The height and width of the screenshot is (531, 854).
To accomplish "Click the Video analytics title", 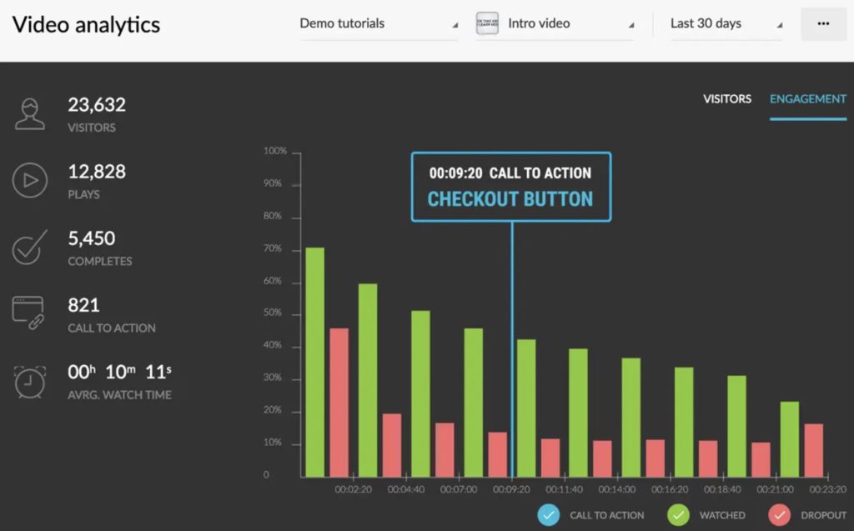I will click(x=86, y=24).
